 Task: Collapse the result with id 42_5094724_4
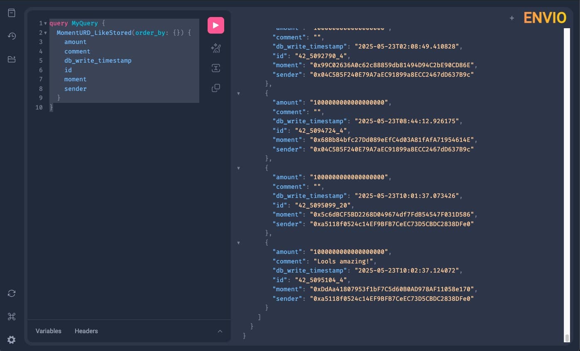(238, 93)
